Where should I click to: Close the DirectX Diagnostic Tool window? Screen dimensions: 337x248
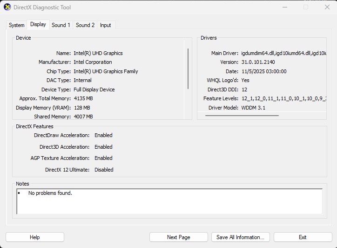(x=327, y=7)
